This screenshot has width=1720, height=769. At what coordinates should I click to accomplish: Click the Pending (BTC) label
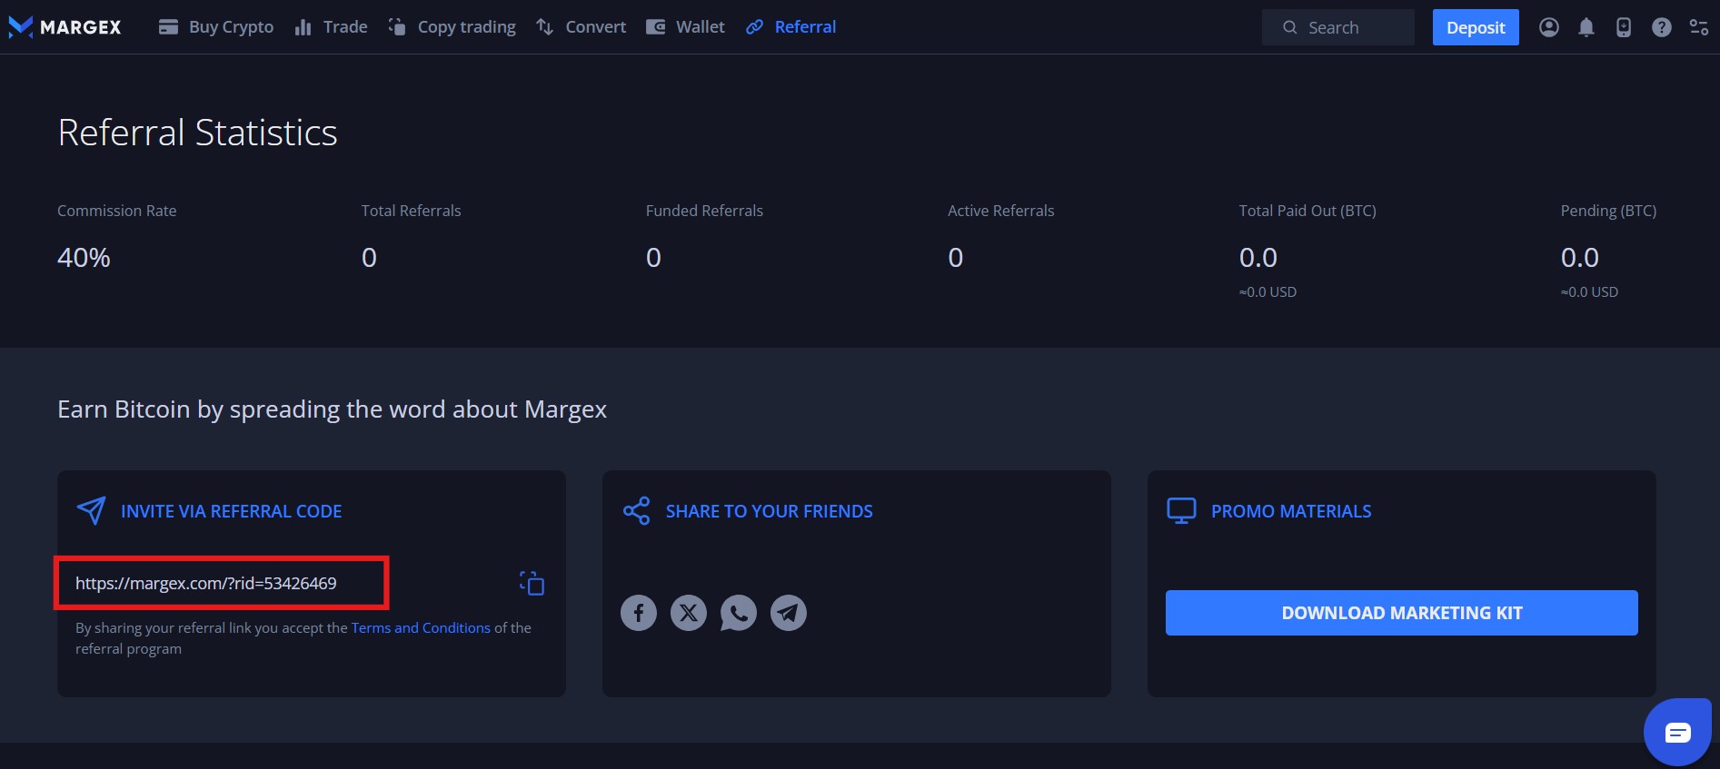1608,211
